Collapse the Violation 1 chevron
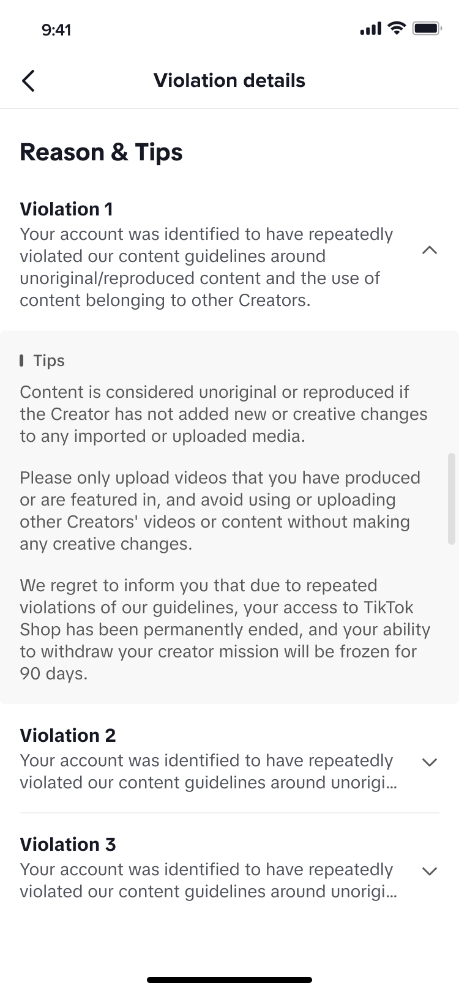The width and height of the screenshot is (459, 994). click(430, 250)
